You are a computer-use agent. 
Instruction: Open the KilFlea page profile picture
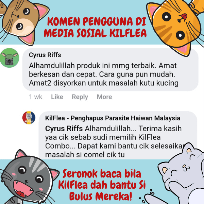click(x=29, y=118)
